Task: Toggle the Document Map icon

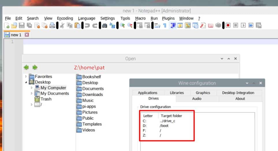Action: click(188, 25)
